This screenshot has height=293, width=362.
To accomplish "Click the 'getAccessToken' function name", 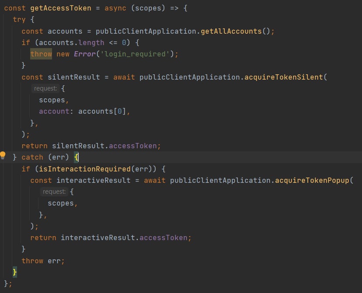I will point(61,8).
